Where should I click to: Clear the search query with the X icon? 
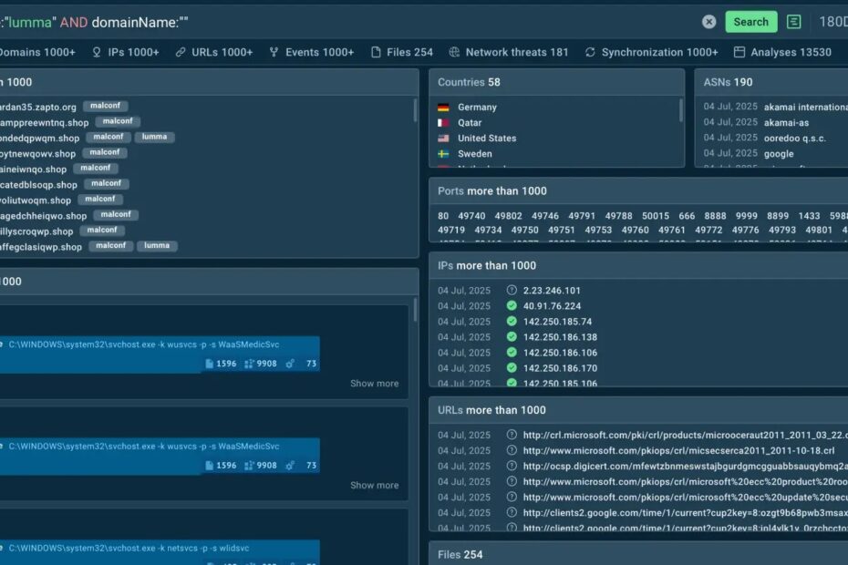coord(708,22)
